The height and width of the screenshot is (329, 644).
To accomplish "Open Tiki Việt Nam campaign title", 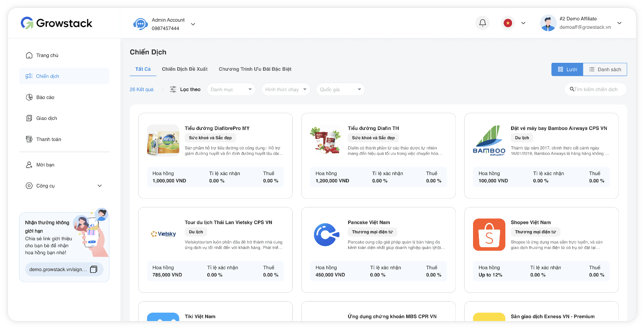I will 200,317.
